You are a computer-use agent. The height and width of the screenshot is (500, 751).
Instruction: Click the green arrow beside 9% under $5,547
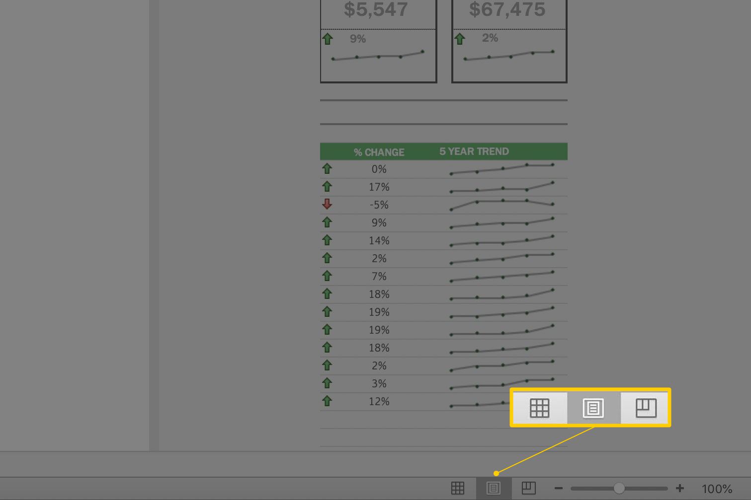[x=328, y=39]
